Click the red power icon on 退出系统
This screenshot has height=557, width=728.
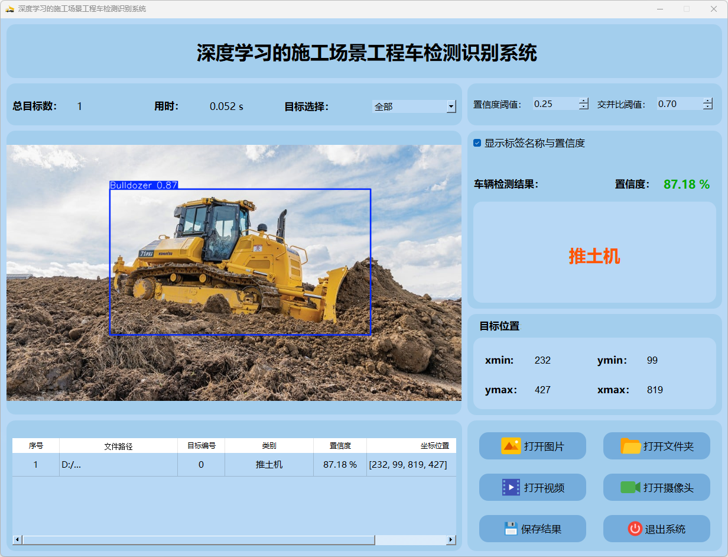coord(635,529)
